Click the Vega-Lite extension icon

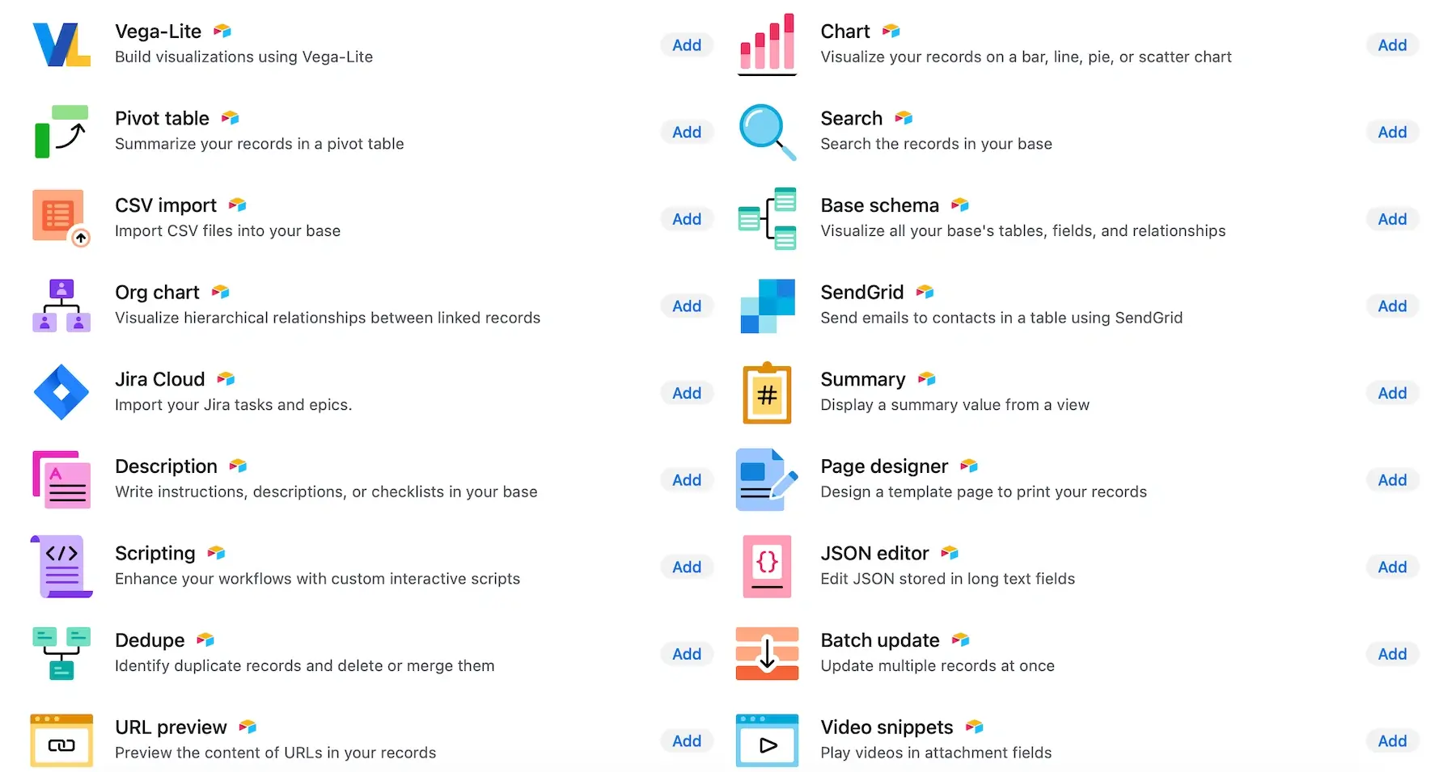[x=61, y=44]
